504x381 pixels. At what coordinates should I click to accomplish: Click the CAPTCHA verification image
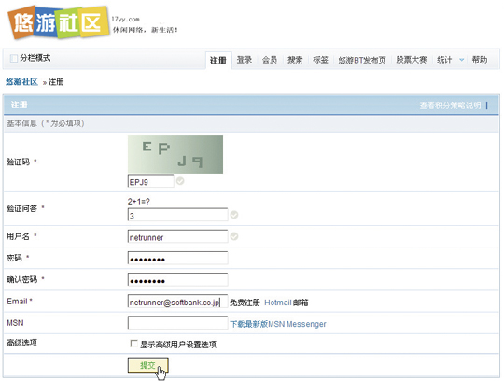click(175, 154)
